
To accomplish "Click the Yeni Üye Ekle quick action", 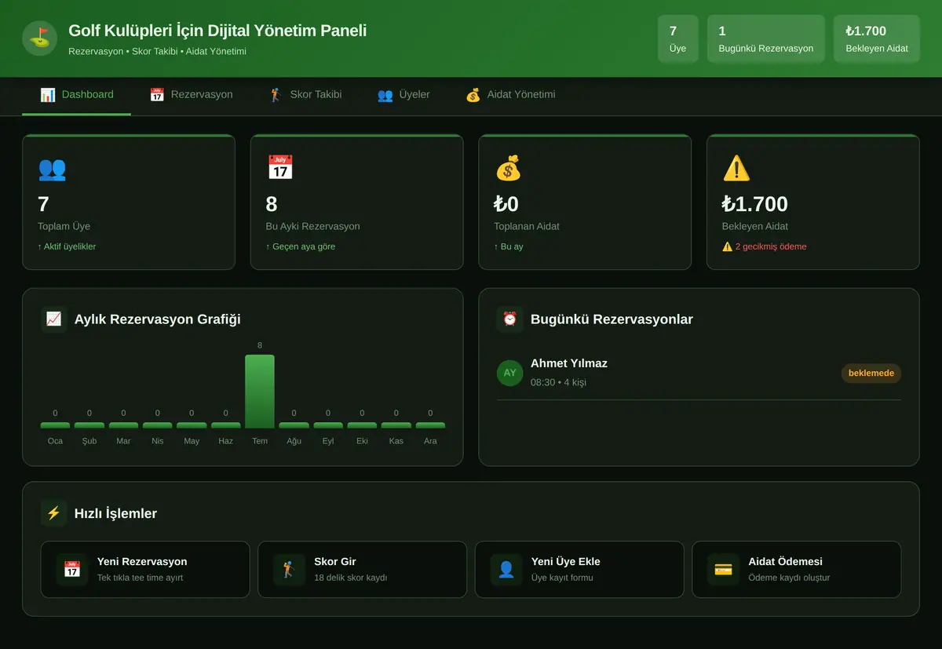I will tap(579, 570).
